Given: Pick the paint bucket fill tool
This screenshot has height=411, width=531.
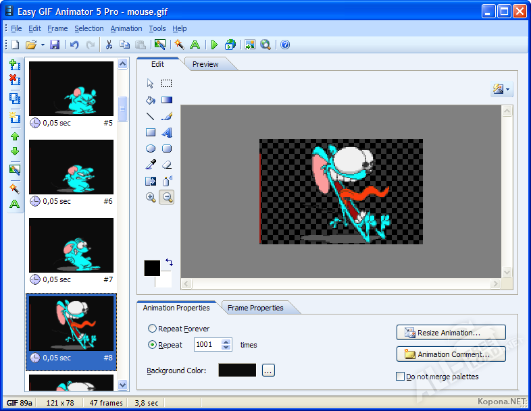Looking at the screenshot, I should (151, 100).
